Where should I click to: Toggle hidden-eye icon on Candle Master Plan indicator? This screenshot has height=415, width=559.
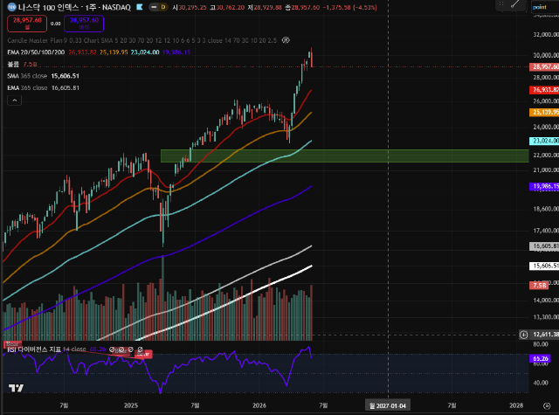286,40
